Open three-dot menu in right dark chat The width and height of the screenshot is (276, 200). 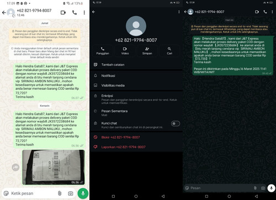point(272,12)
